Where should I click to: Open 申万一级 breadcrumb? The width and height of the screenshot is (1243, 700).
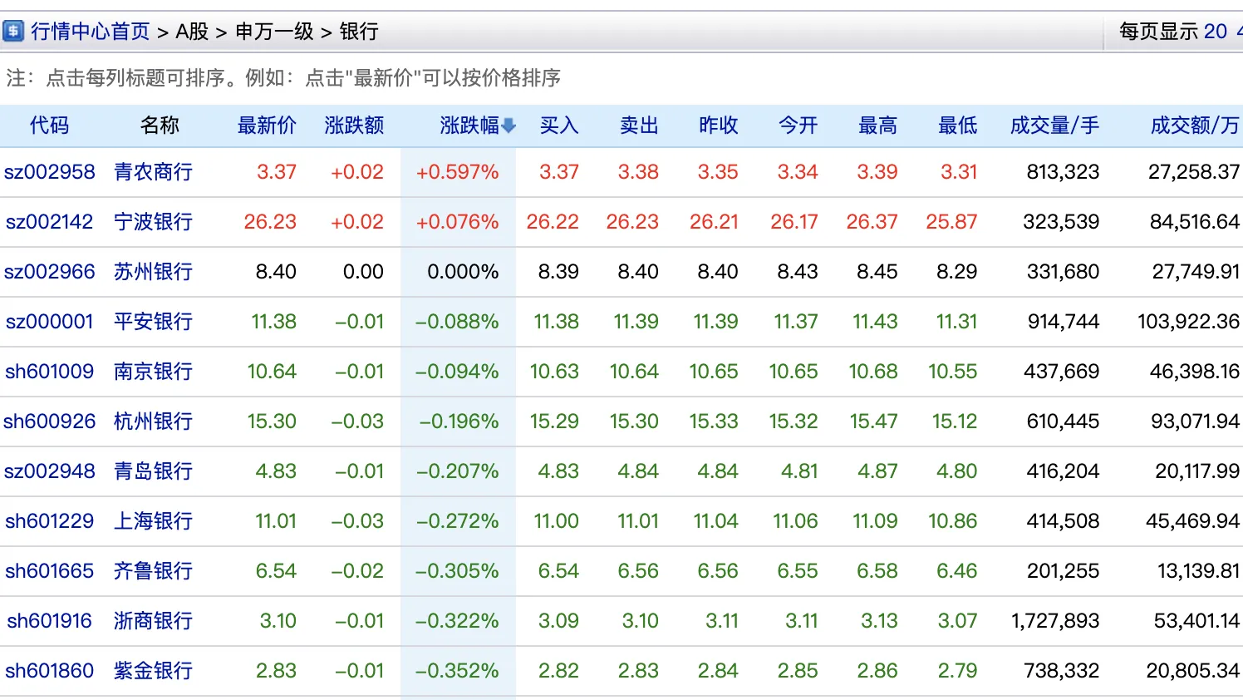coord(274,32)
